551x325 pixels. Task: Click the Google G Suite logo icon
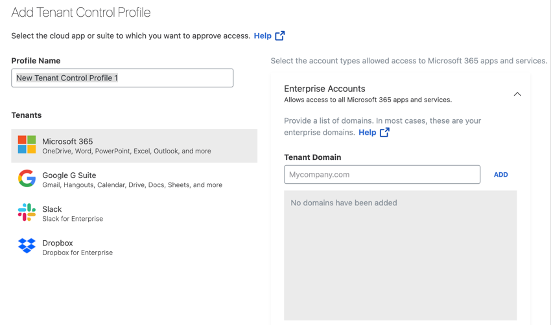[27, 178]
